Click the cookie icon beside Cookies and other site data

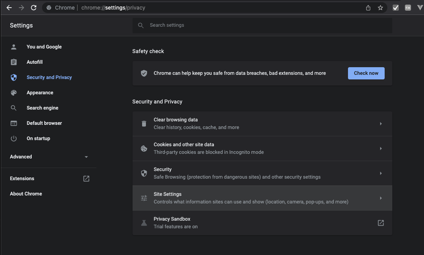(144, 148)
